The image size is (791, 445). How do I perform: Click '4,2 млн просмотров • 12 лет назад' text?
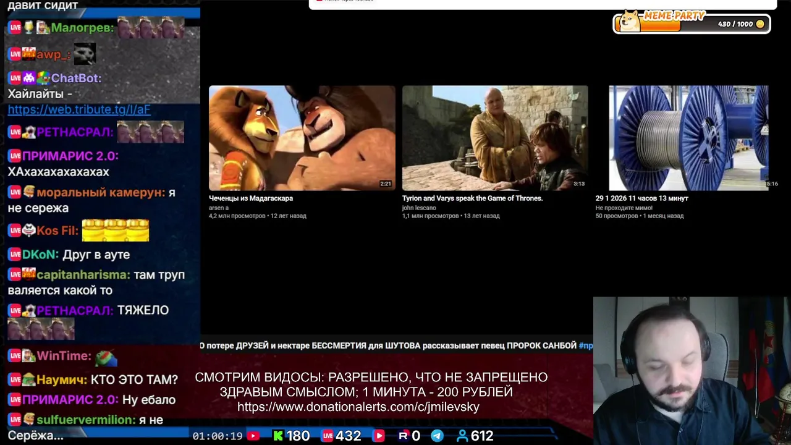click(258, 216)
